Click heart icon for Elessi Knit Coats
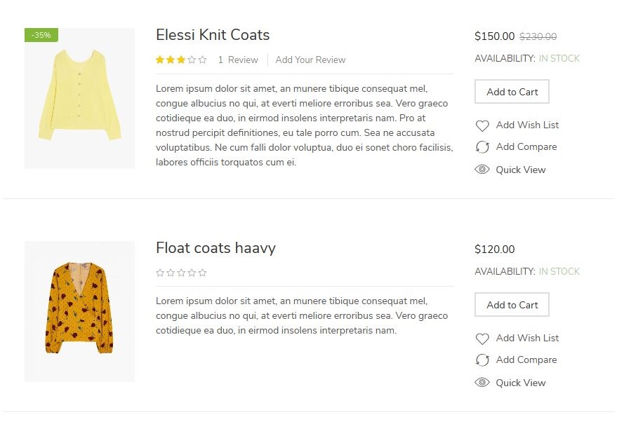Screen dimensions: 631x438 tap(482, 125)
